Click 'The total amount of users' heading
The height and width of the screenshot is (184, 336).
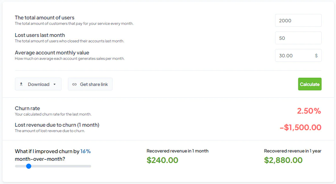tap(45, 18)
